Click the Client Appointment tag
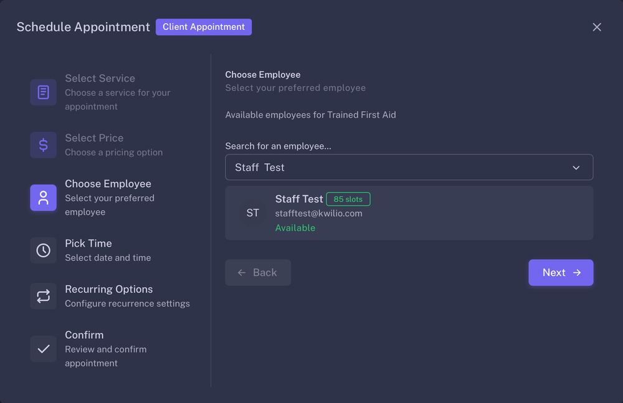 point(204,27)
